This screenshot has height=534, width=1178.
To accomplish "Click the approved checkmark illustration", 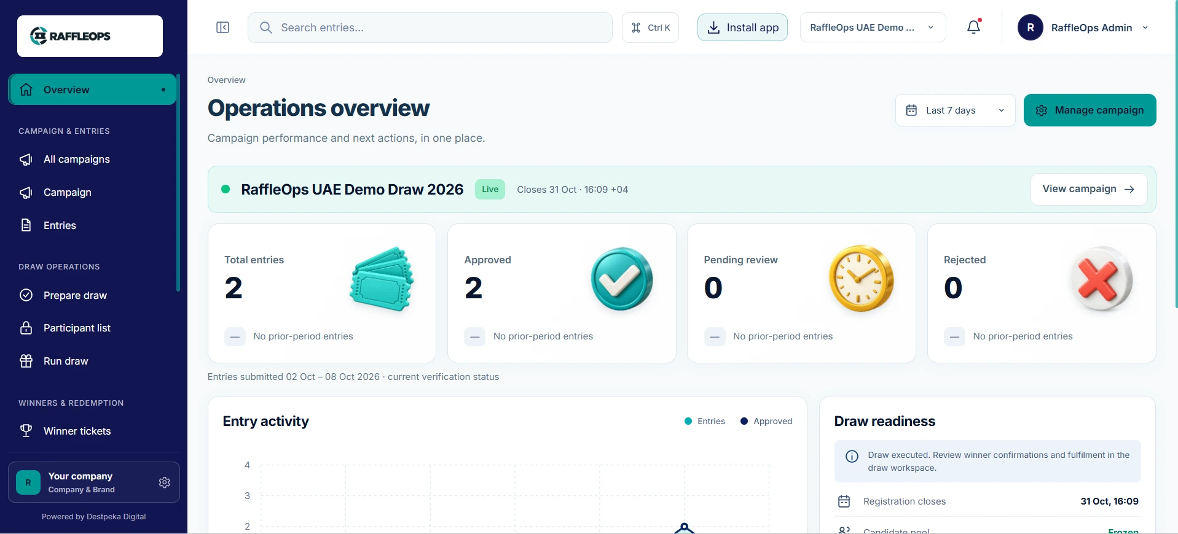I will pos(622,279).
